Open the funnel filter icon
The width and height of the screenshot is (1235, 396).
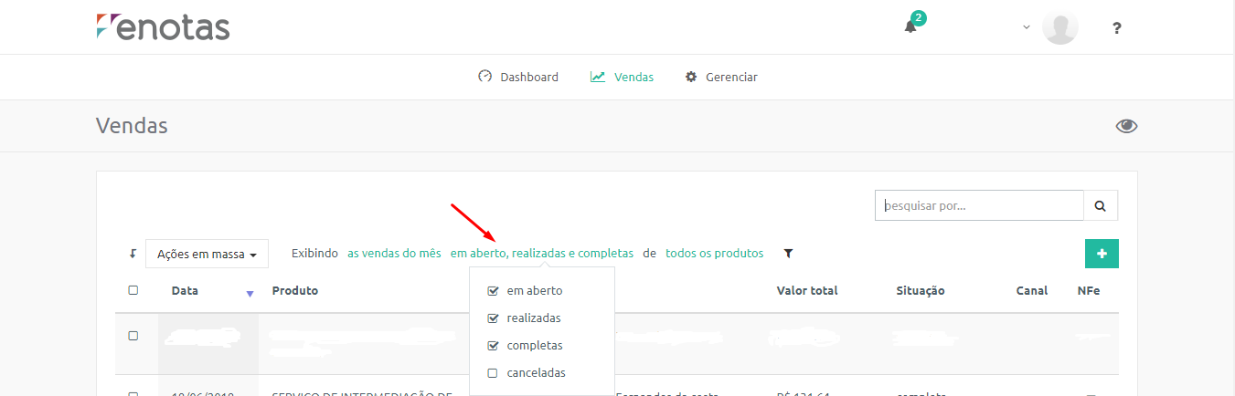[788, 254]
